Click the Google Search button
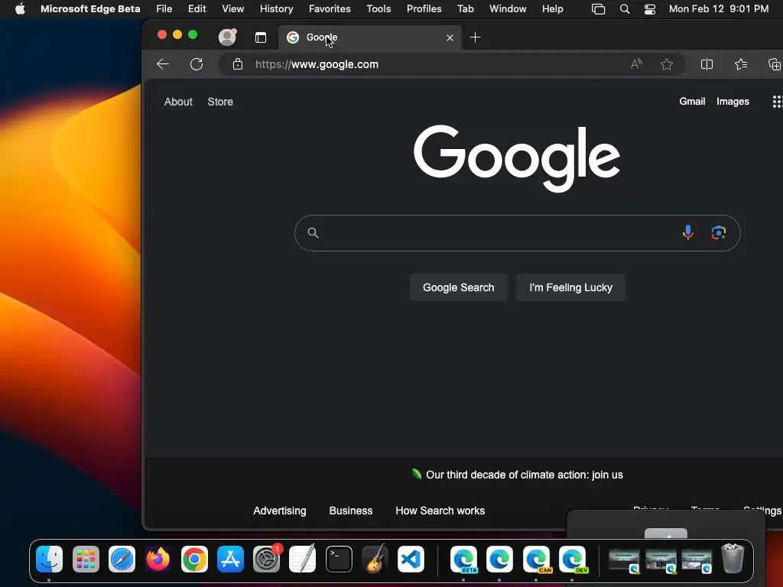The image size is (783, 587). pos(459,287)
